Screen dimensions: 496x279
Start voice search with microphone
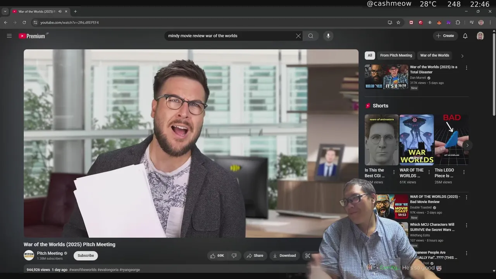(x=328, y=36)
